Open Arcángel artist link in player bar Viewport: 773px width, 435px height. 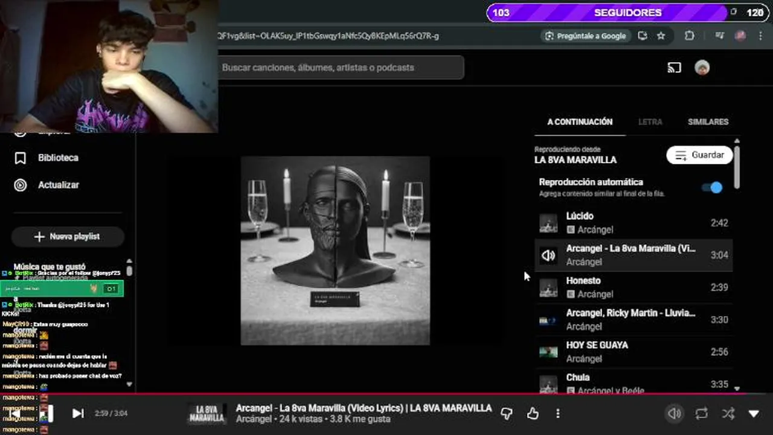(x=254, y=419)
